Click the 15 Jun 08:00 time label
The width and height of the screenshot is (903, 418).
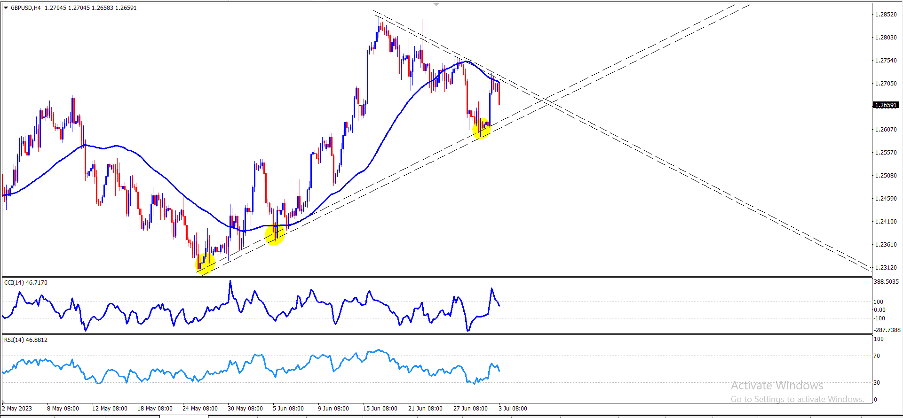click(x=380, y=408)
